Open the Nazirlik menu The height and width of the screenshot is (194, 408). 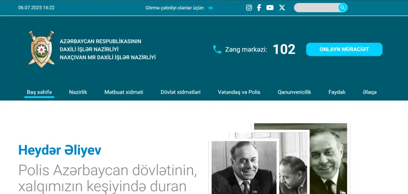point(78,92)
